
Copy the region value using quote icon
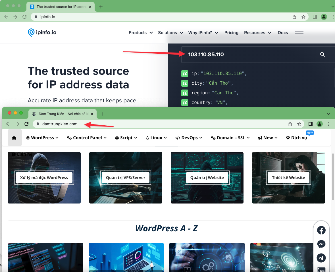[x=185, y=93]
